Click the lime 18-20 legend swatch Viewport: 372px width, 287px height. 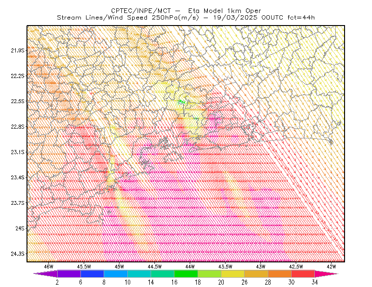click(210, 274)
